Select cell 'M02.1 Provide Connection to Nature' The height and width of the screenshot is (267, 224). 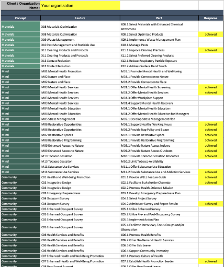pos(159,77)
